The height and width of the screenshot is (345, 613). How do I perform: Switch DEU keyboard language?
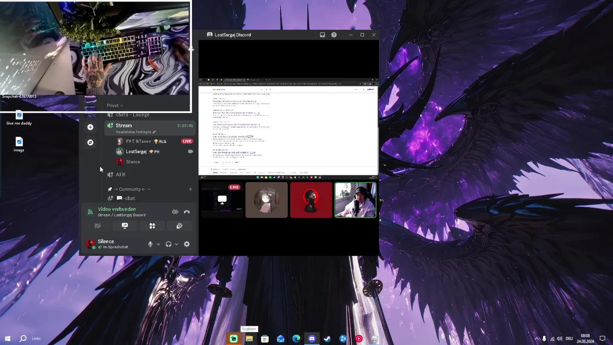point(569,339)
